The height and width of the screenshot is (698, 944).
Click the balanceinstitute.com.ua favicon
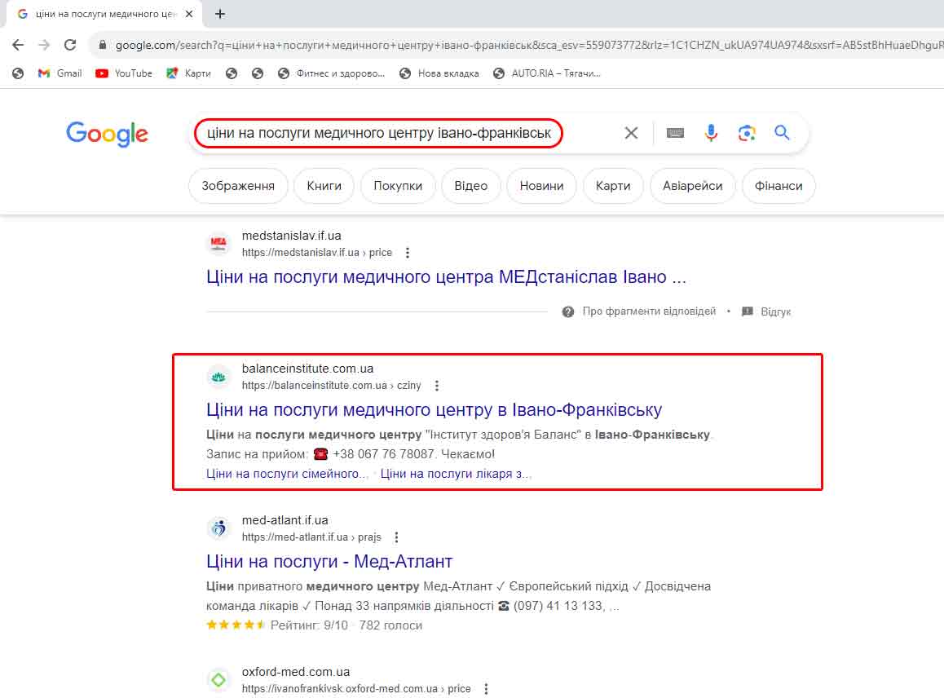coord(218,377)
